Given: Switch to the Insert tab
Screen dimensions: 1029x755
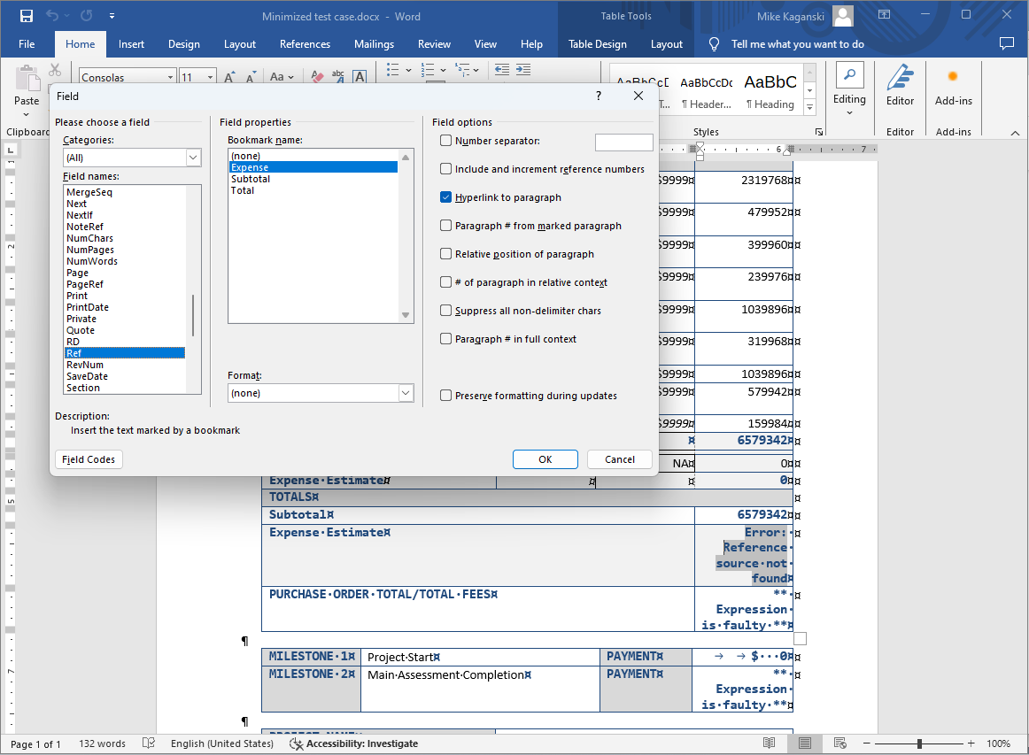Looking at the screenshot, I should (131, 44).
